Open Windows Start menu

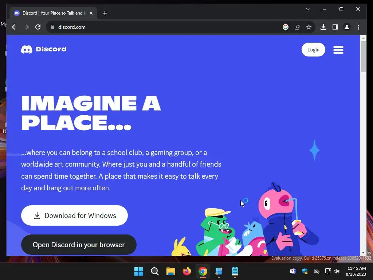138,271
